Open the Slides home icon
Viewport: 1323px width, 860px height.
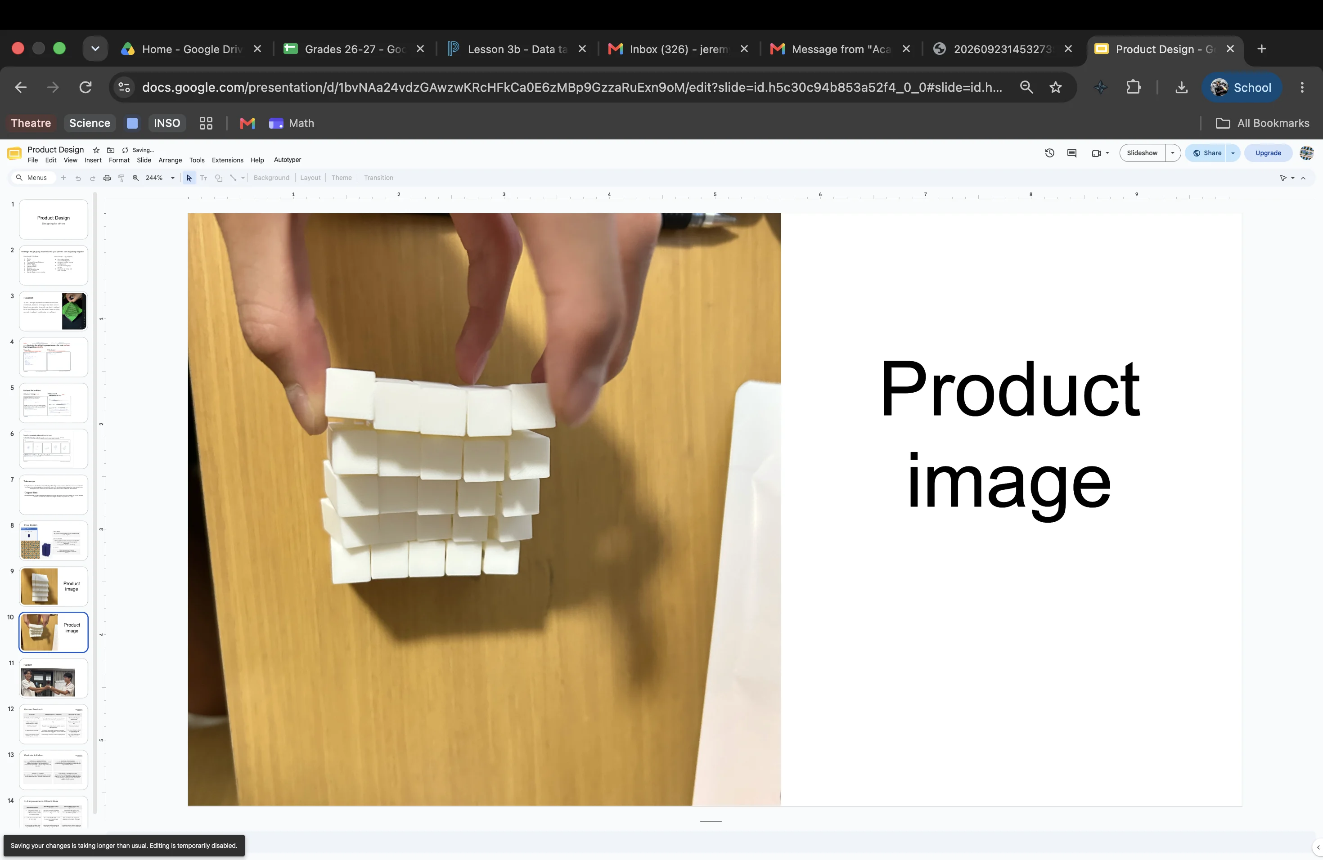(14, 154)
